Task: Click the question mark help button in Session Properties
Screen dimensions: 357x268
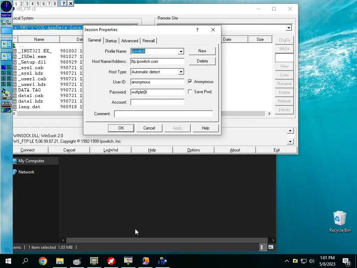Action: pyautogui.click(x=197, y=30)
